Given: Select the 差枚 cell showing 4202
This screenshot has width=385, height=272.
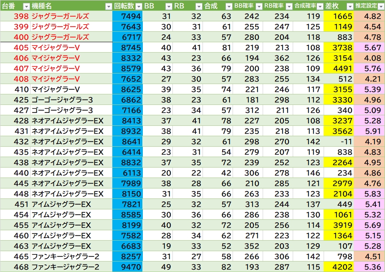Looking at the screenshot, I should click(x=339, y=267).
